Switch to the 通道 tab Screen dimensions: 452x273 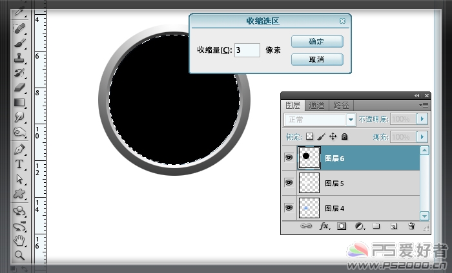[x=316, y=105]
